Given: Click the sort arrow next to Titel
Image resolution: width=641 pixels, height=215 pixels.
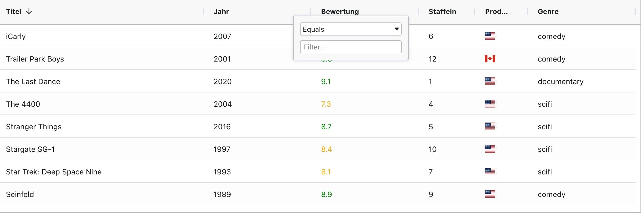Looking at the screenshot, I should pyautogui.click(x=29, y=12).
